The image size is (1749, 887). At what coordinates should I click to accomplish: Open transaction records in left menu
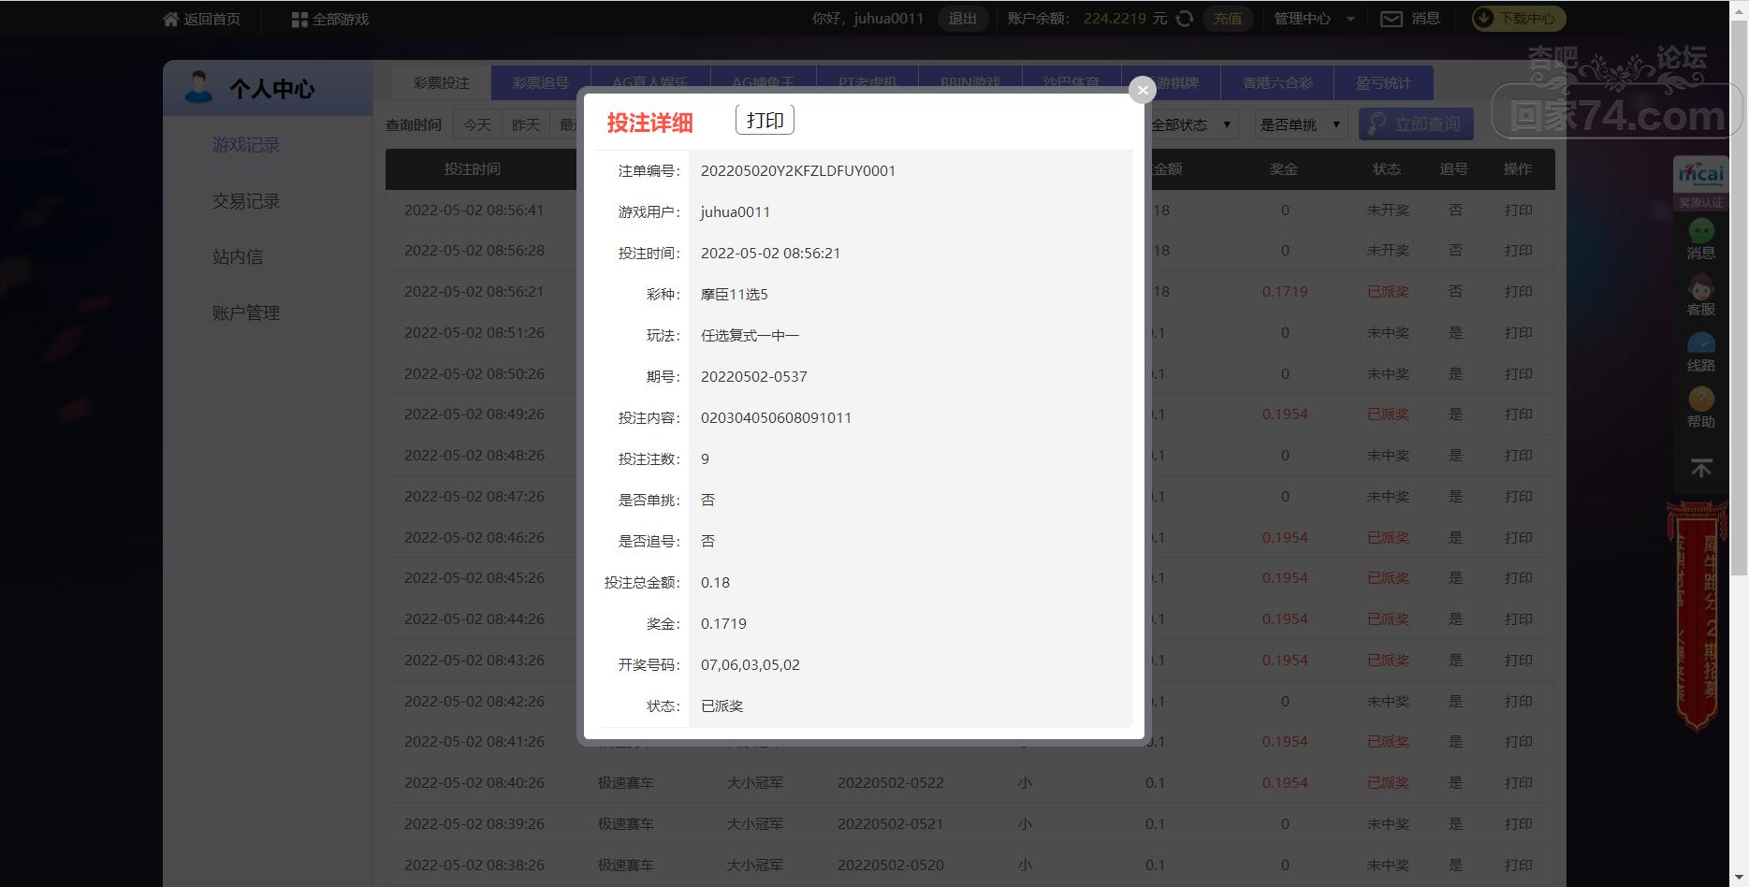click(x=246, y=201)
